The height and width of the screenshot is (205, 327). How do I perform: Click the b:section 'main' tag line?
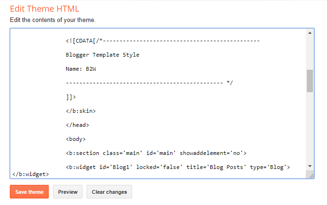pos(156,153)
